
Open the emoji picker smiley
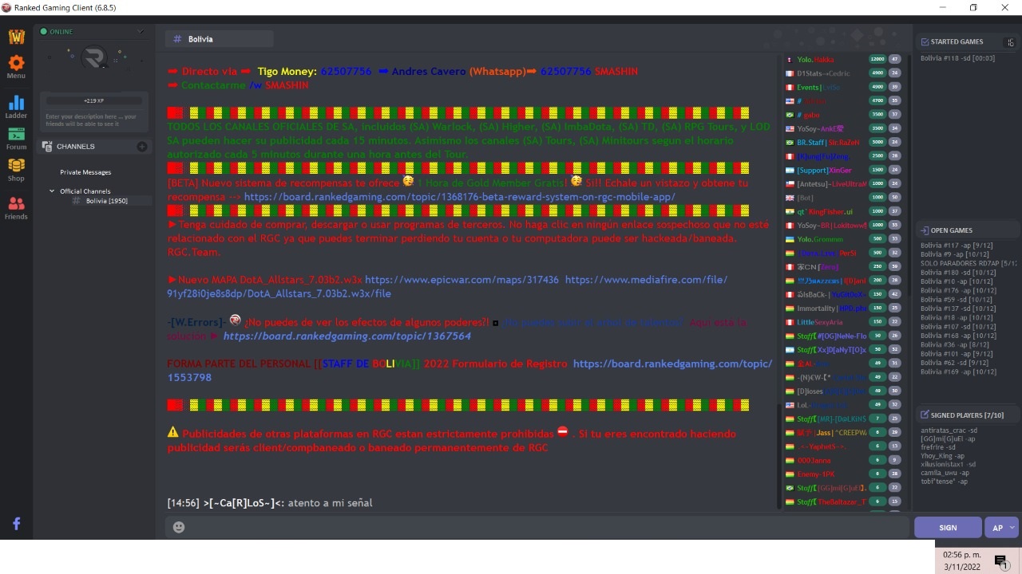coord(179,527)
